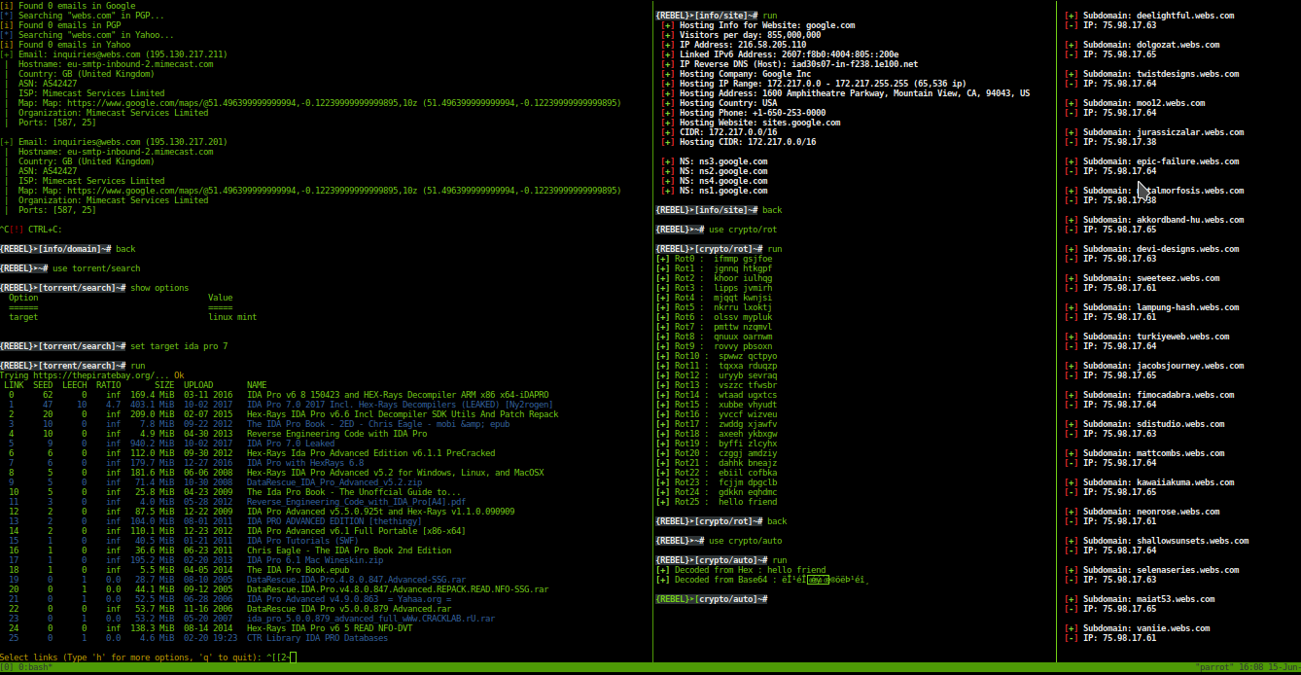Image resolution: width=1301 pixels, height=675 pixels.
Task: Click 'Hosting Website: sites.google.com' line
Action: click(751, 123)
